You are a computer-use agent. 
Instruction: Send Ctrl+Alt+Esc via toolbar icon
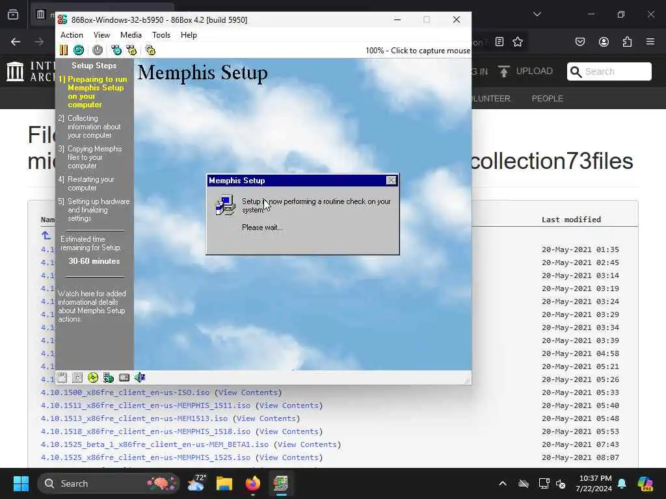coord(131,50)
